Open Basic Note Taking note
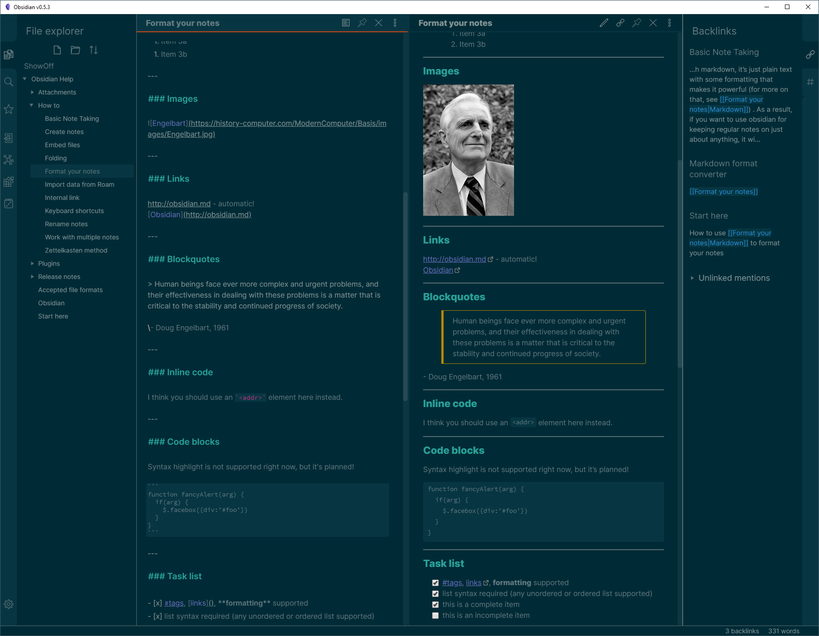This screenshot has height=636, width=819. tap(72, 119)
